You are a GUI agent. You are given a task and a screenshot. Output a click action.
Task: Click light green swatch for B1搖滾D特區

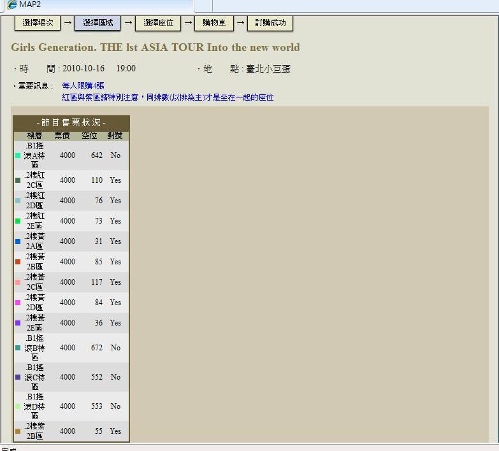[18, 406]
